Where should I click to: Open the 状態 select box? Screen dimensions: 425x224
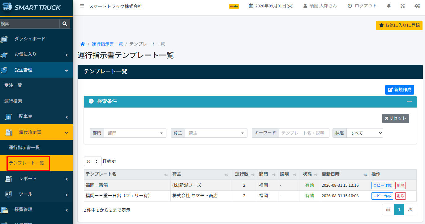[365, 133]
